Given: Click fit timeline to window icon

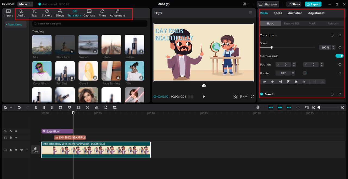Looking at the screenshot, I should pyautogui.click(x=307, y=107).
